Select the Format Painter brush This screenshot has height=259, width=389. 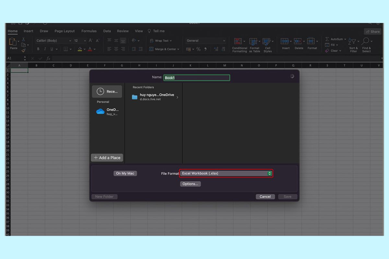pos(23,50)
